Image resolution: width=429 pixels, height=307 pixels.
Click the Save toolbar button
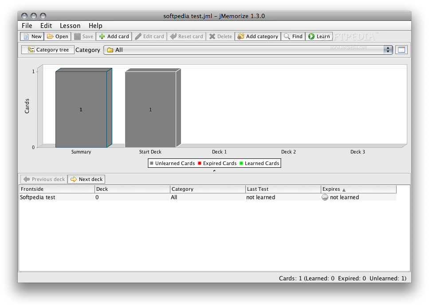click(84, 36)
